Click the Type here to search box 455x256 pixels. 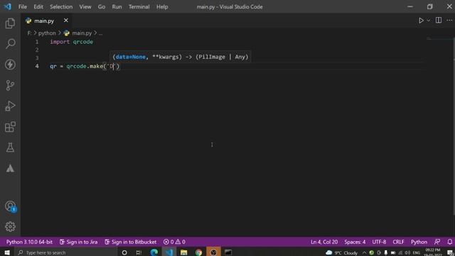[65, 252]
